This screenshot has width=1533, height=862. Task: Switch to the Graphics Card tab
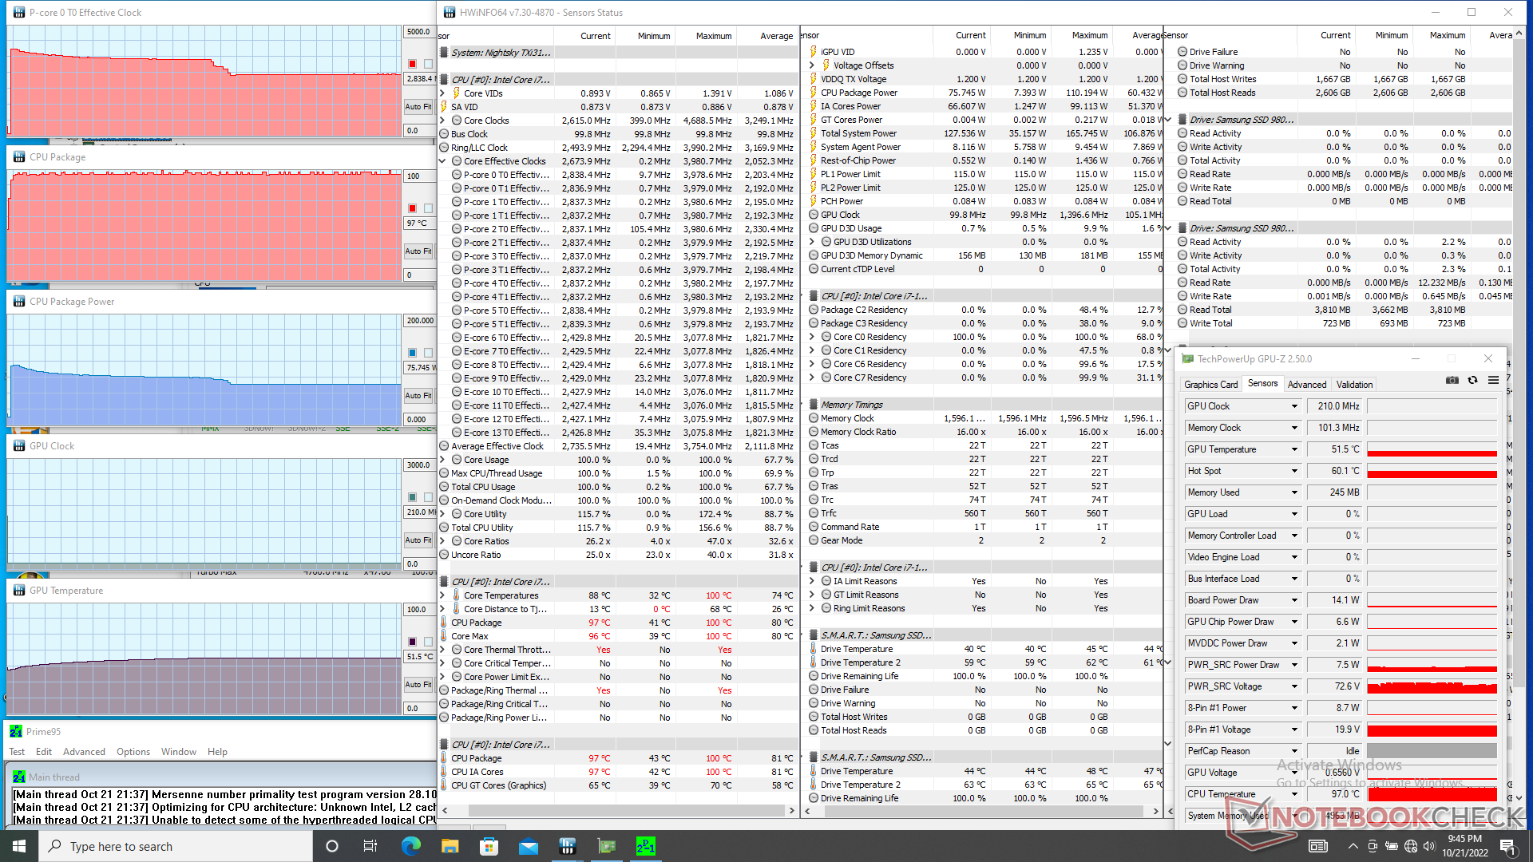(1210, 385)
